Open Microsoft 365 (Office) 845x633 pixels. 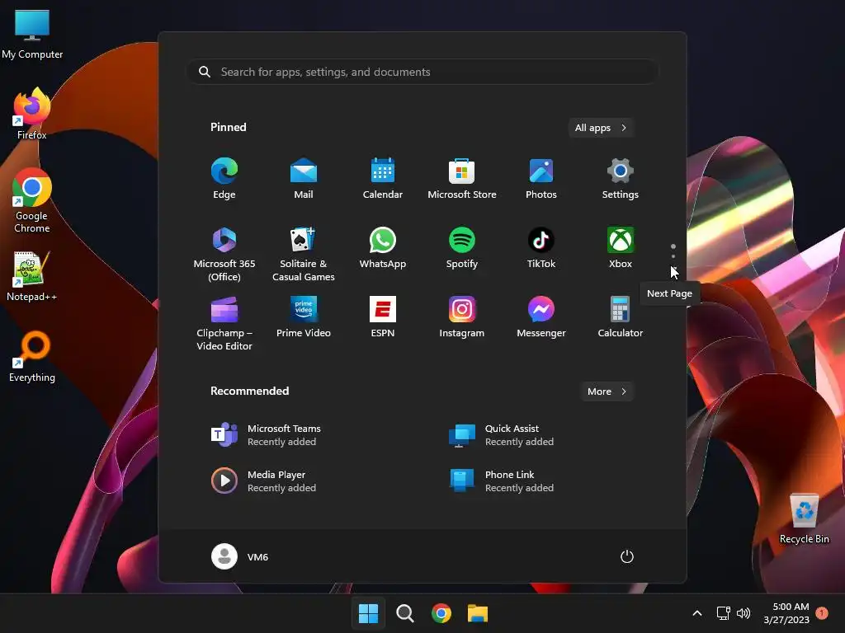(224, 254)
